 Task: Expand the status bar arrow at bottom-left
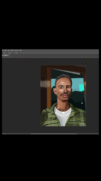5,134
